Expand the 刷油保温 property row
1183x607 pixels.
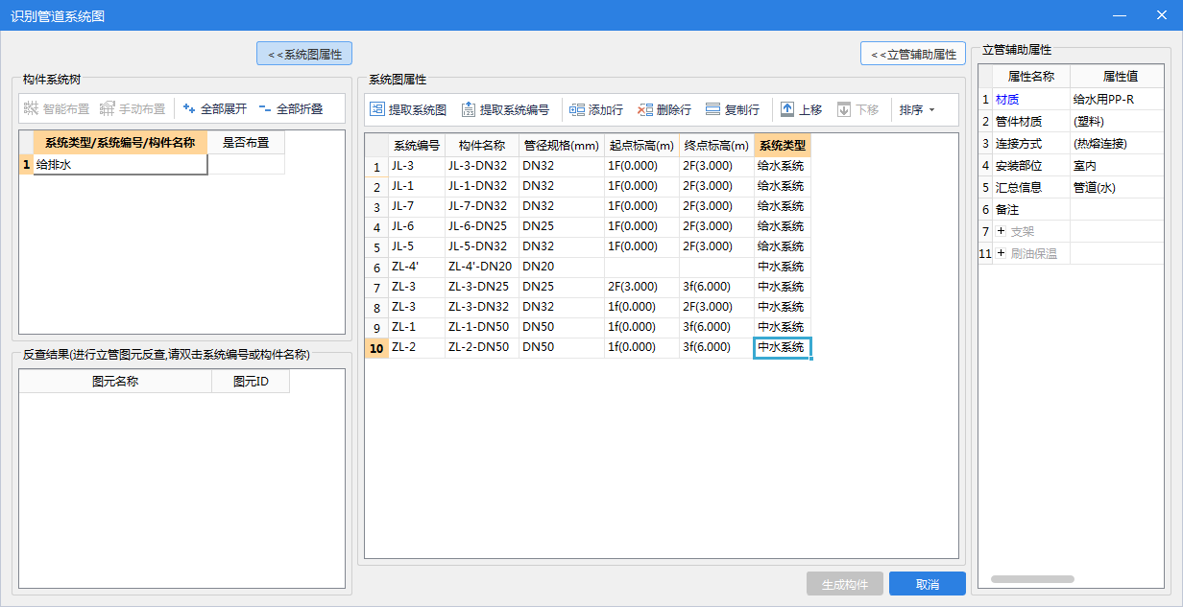(1002, 254)
